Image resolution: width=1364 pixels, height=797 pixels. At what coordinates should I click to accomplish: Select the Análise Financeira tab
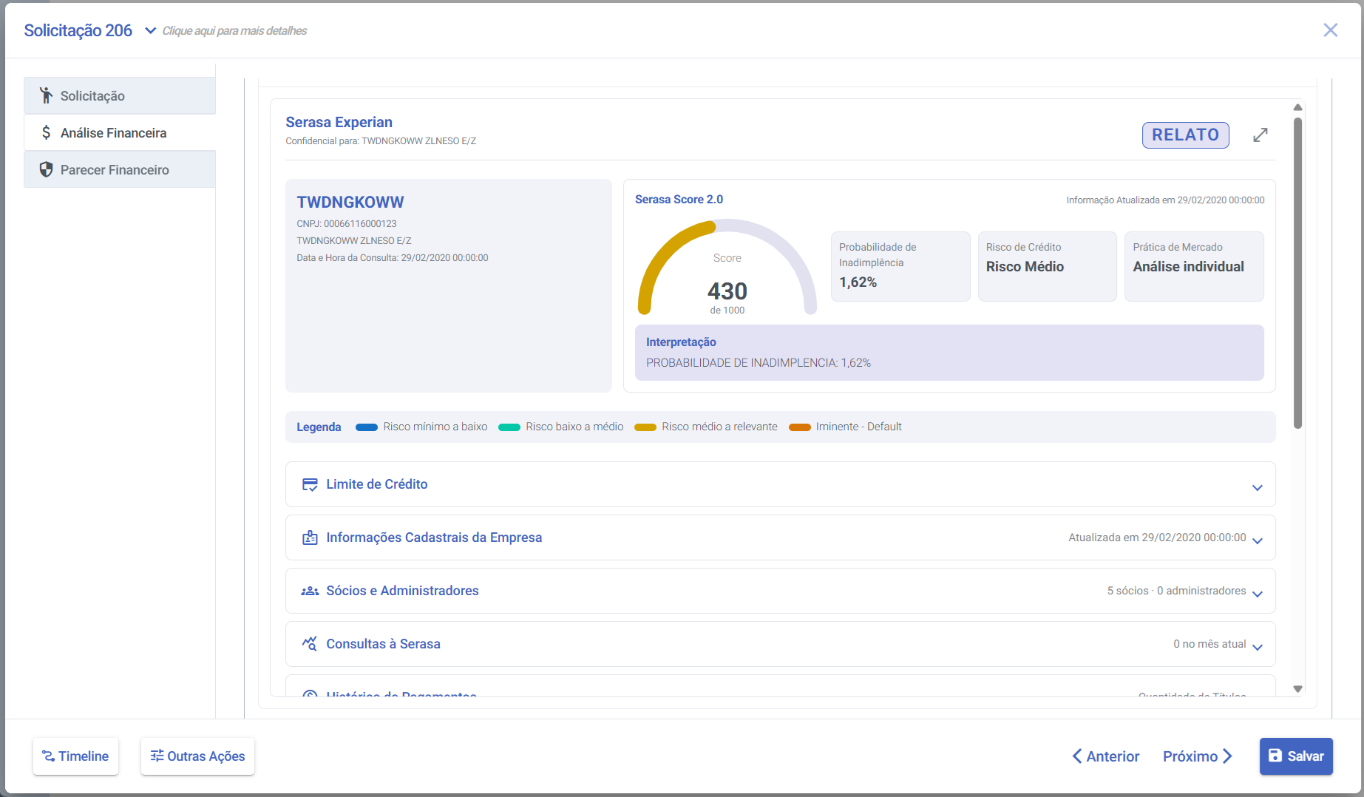tap(120, 132)
